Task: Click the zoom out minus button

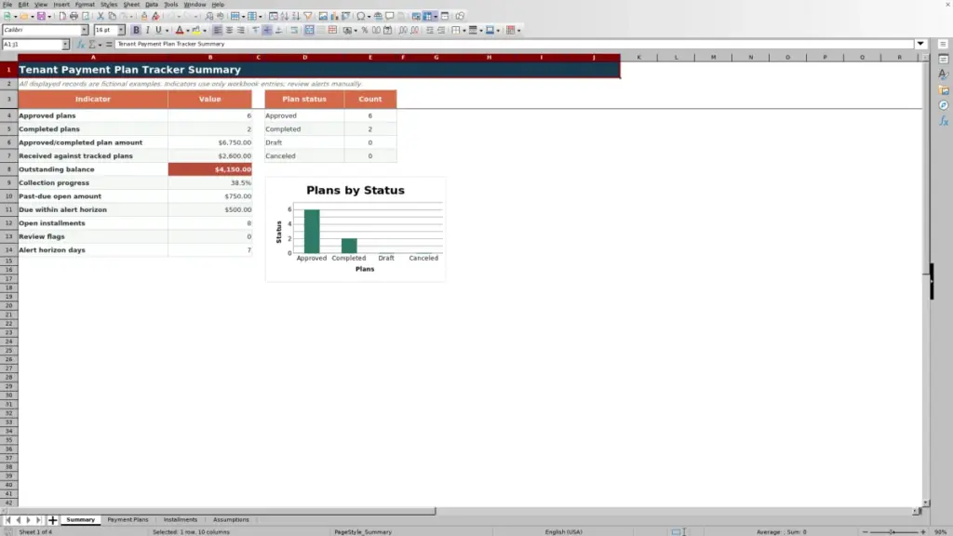Action: pos(866,531)
